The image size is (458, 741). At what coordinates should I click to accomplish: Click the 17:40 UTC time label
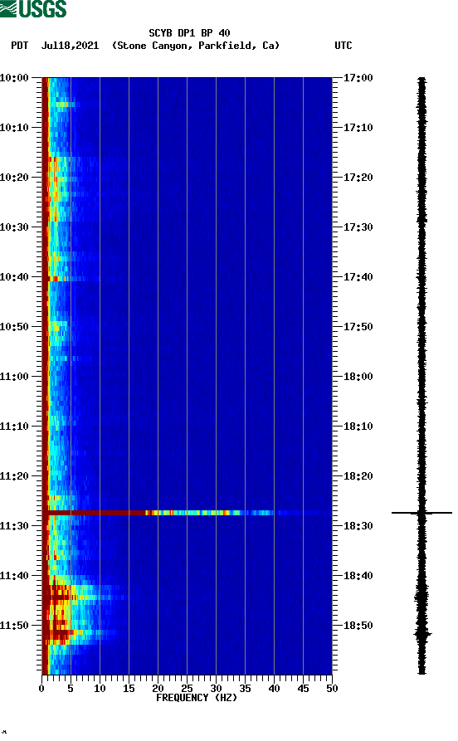click(x=358, y=277)
